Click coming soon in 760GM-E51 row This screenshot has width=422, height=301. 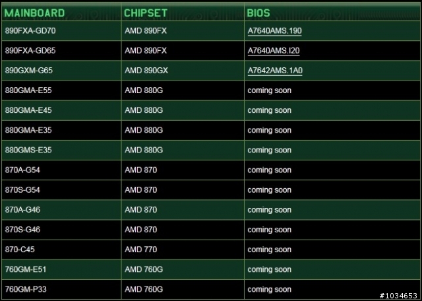[x=270, y=270]
